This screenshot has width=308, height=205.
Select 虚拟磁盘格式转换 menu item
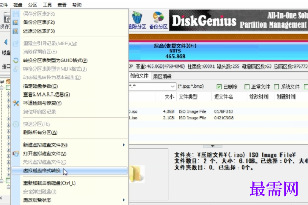tap(70, 171)
